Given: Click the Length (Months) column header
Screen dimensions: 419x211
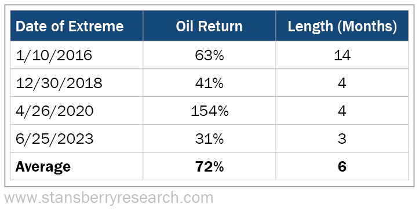Looking at the screenshot, I should click(342, 27).
